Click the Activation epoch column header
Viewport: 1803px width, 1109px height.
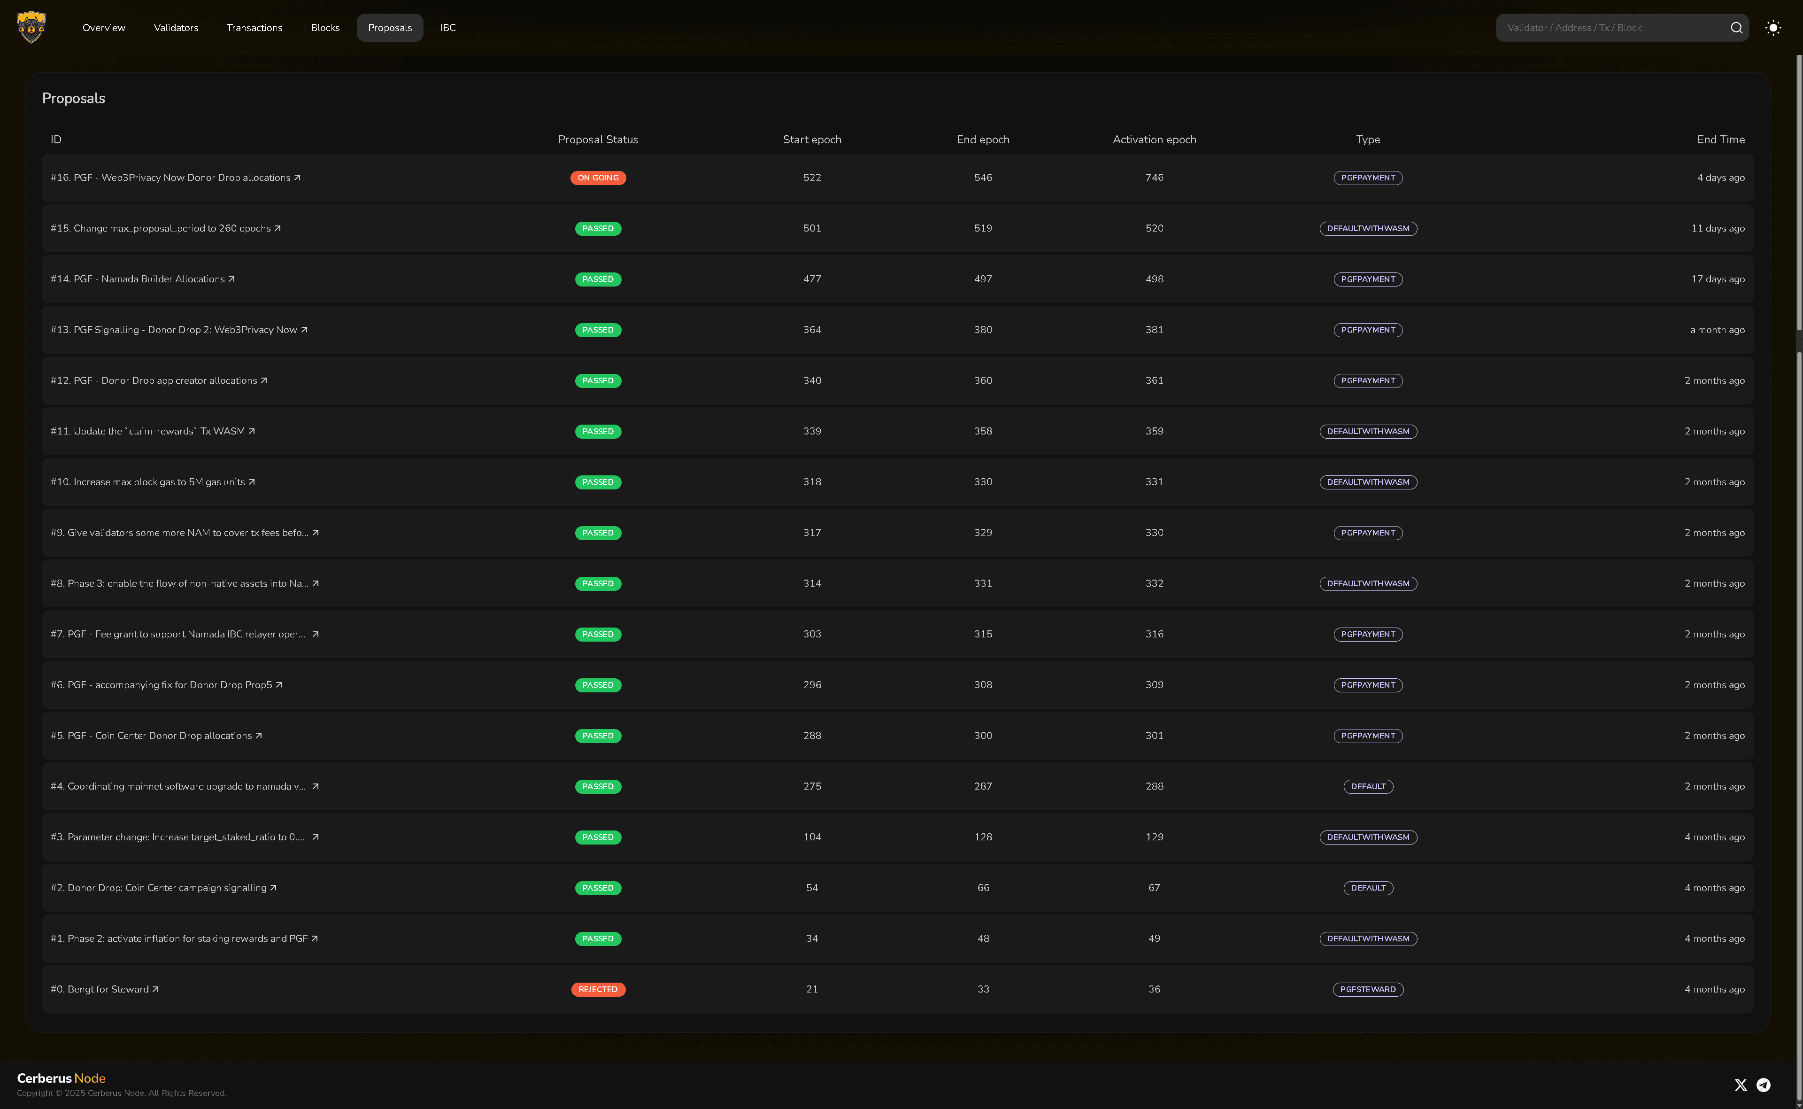[x=1154, y=140]
